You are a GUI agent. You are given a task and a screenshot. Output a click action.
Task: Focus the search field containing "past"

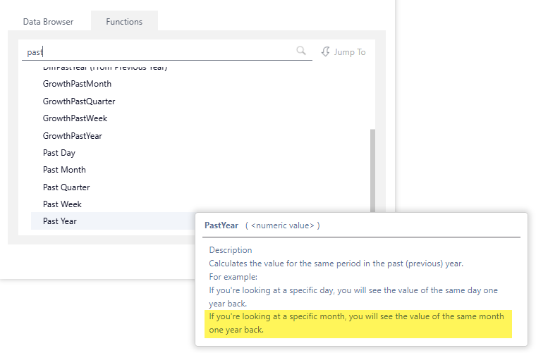[159, 51]
